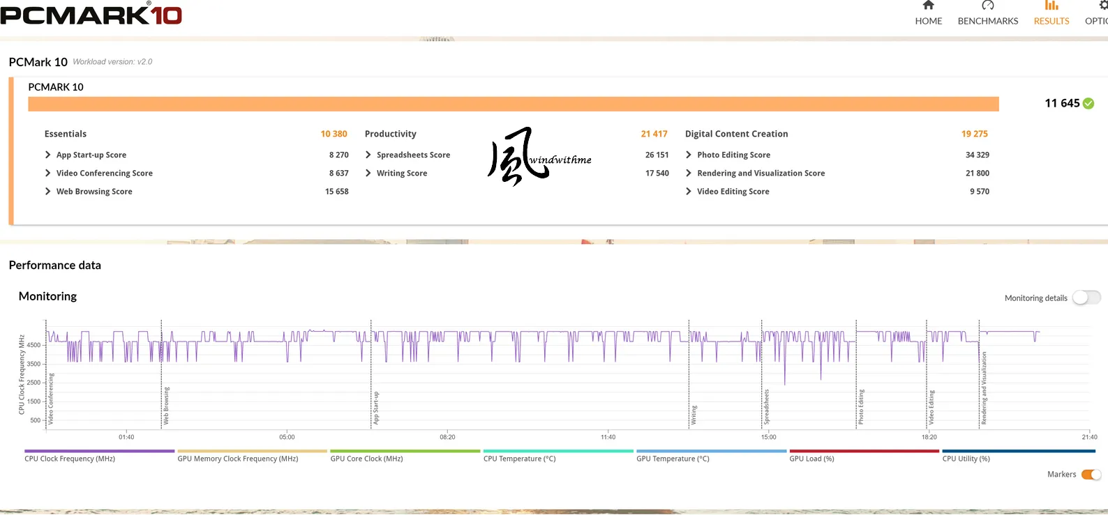Click the PCMark 10 logo

91,14
